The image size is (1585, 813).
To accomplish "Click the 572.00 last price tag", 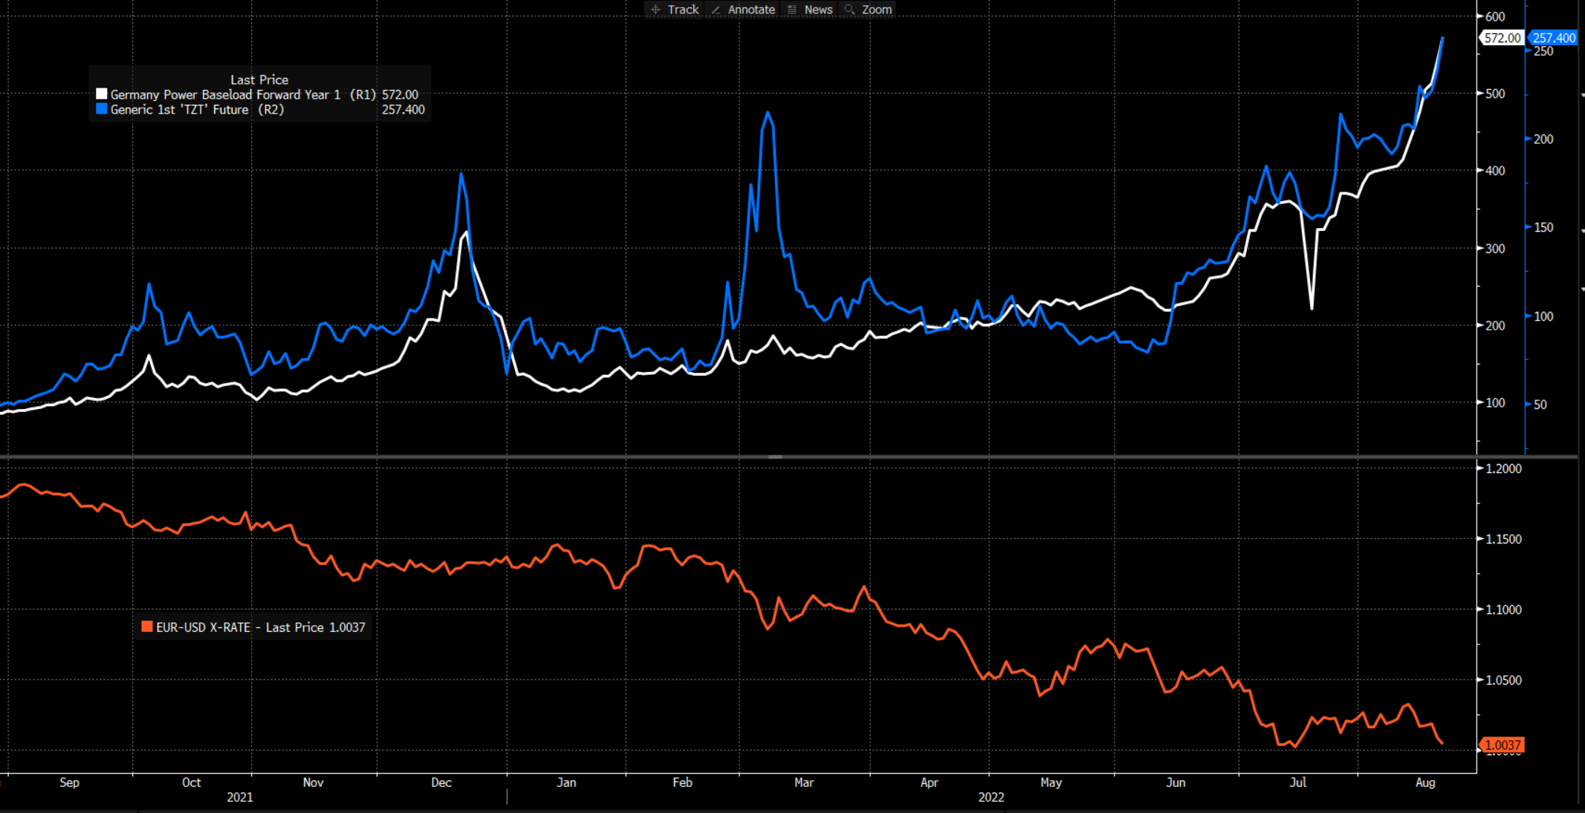I will (1501, 38).
